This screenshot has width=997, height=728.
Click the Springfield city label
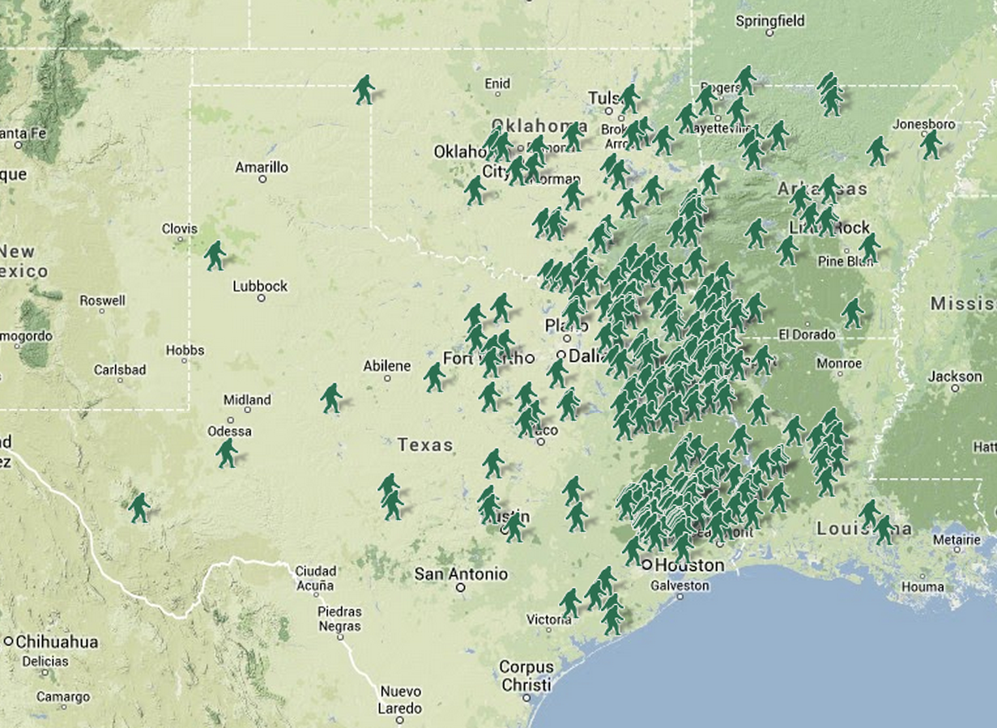click(770, 21)
